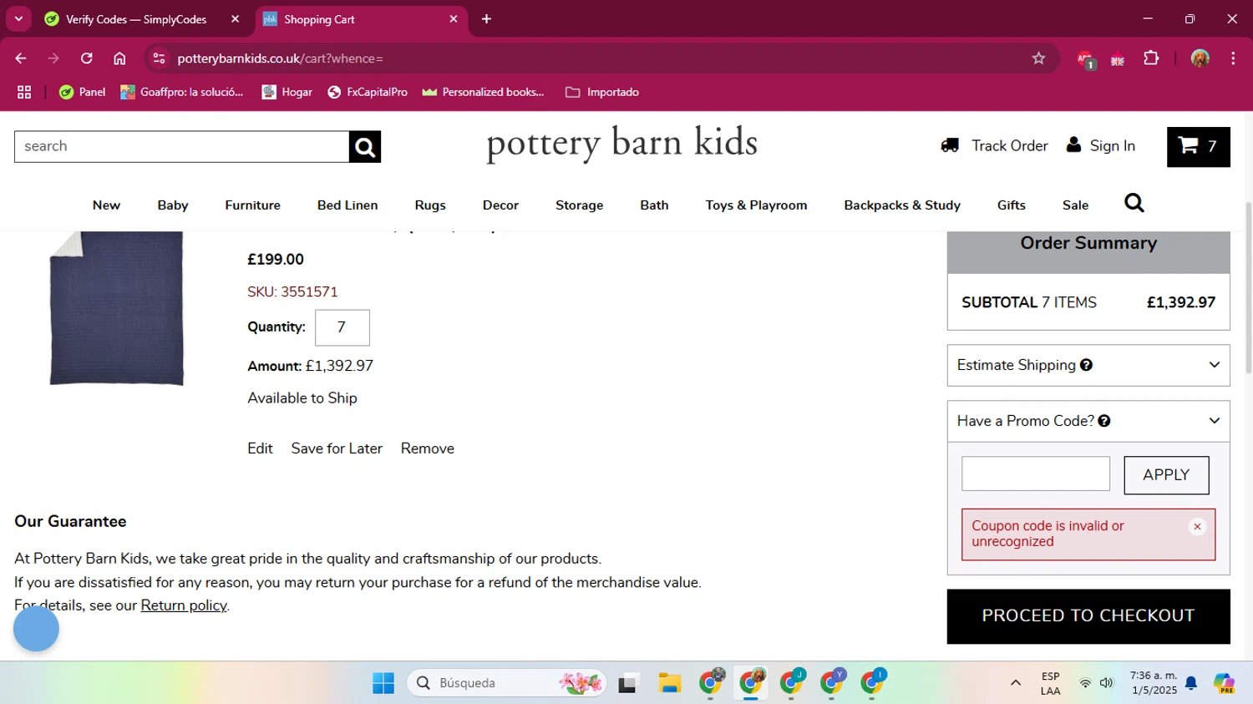Click Save for Later
The width and height of the screenshot is (1253, 704).
[337, 448]
